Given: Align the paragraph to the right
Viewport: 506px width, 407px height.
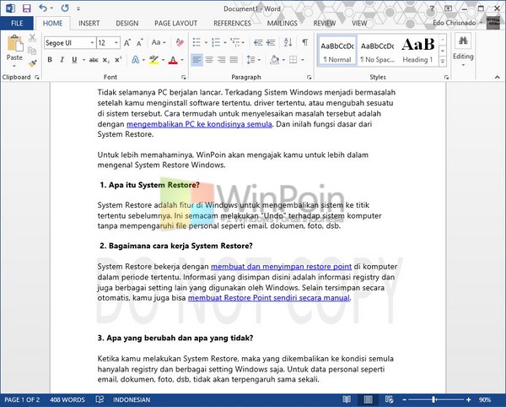Looking at the screenshot, I should click(x=221, y=60).
